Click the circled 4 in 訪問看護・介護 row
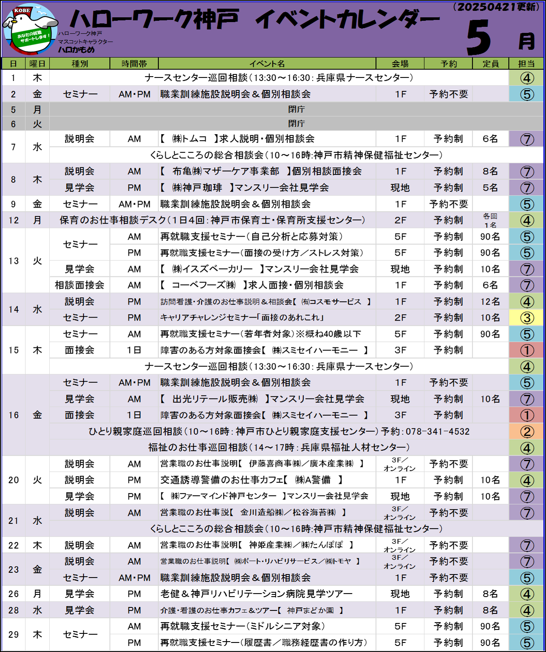Viewport: 546px width, 652px height. [x=527, y=302]
